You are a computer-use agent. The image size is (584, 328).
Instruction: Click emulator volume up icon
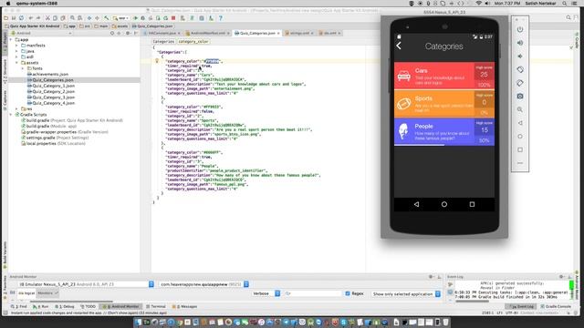pyautogui.click(x=520, y=43)
